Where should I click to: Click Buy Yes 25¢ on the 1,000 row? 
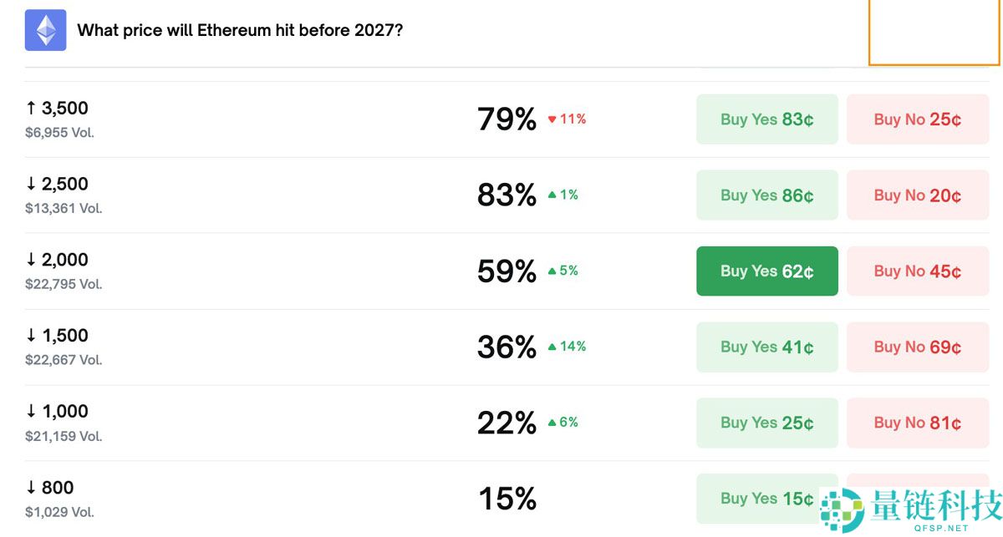766,423
